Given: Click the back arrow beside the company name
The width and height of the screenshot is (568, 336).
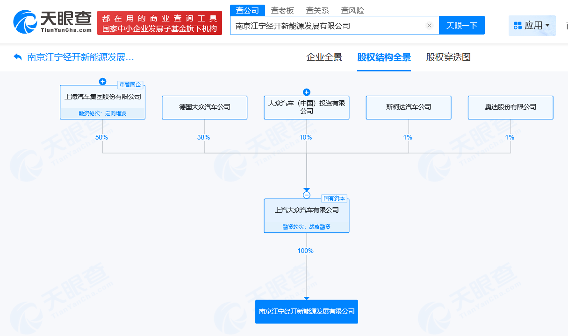Looking at the screenshot, I should point(18,57).
